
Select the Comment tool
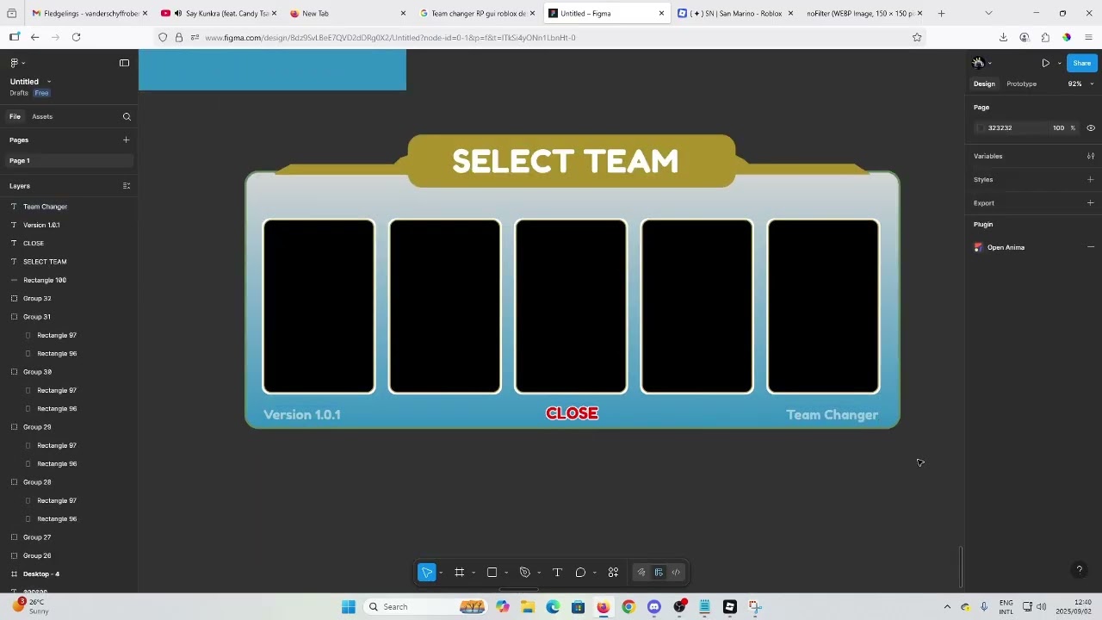click(580, 573)
